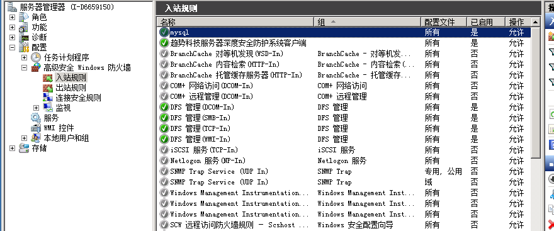
Task: Expand the 本地用户和组 node
Action: (25, 138)
